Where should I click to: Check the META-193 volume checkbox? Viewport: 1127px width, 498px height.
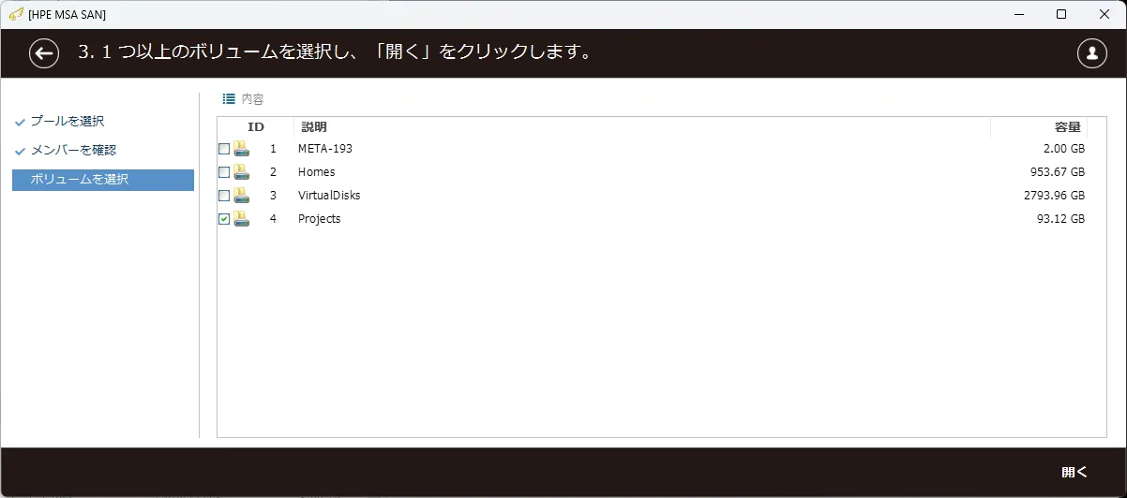224,149
